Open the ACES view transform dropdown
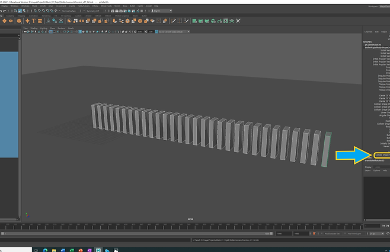This screenshot has height=252, width=390. pos(174,32)
